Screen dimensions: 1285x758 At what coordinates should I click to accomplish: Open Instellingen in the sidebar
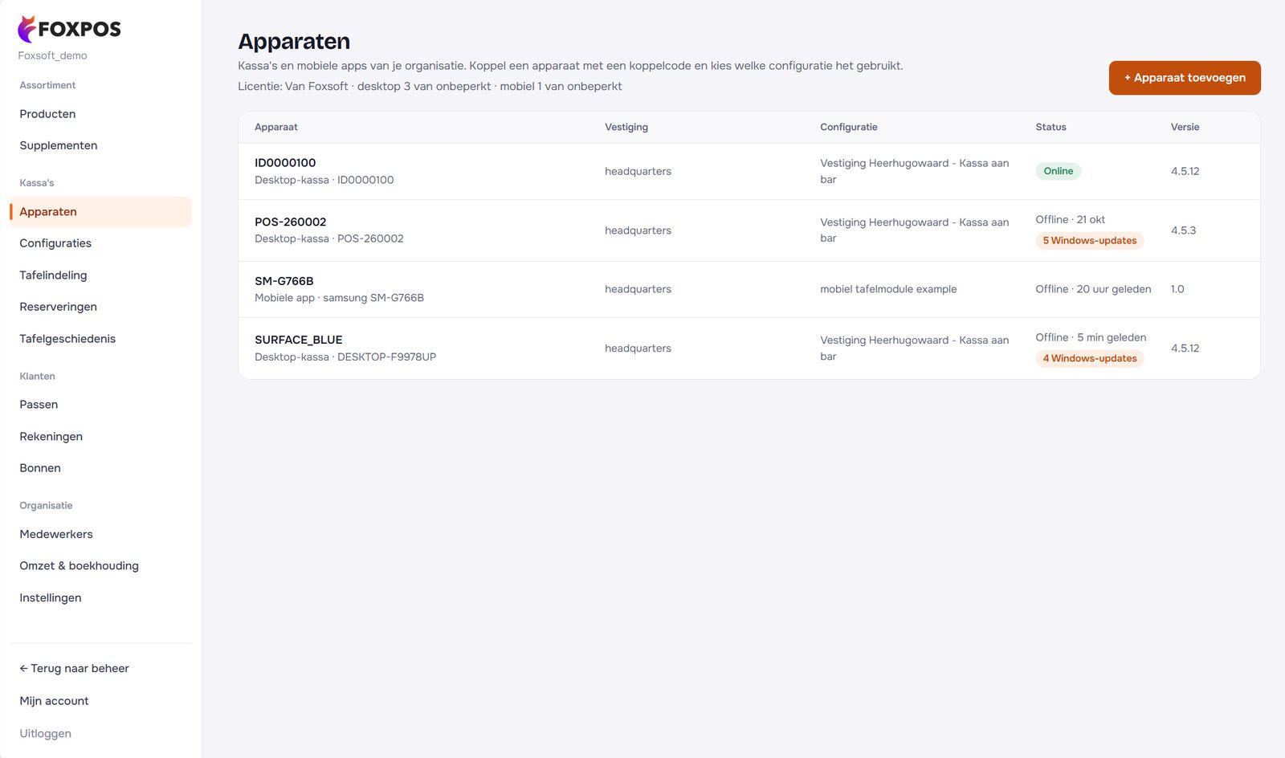pyautogui.click(x=50, y=598)
